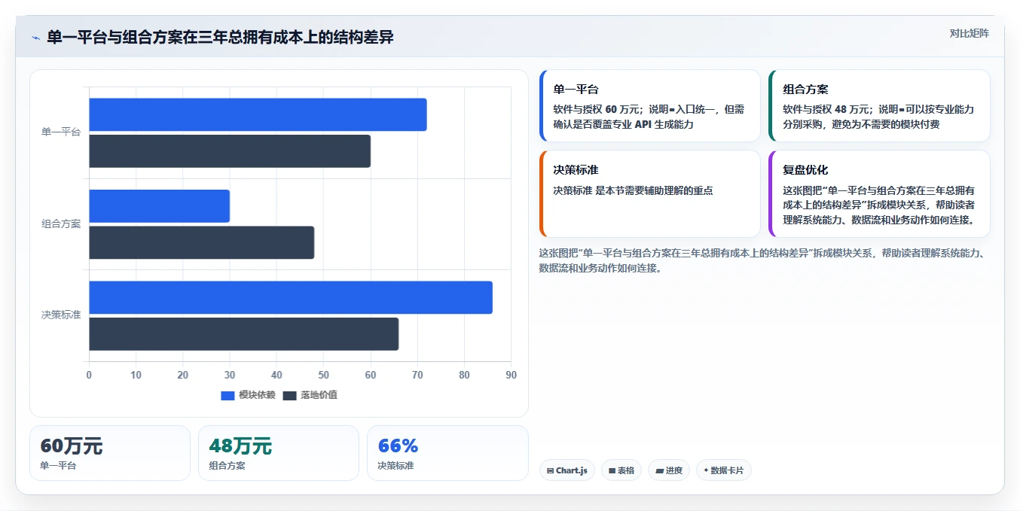
Task: Click the blue bar for 单一平台
Action: click(258, 114)
